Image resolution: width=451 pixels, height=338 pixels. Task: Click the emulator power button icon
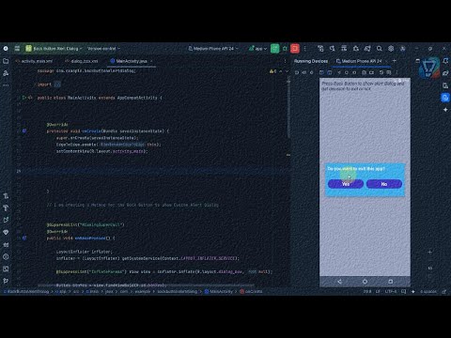pyautogui.click(x=297, y=72)
